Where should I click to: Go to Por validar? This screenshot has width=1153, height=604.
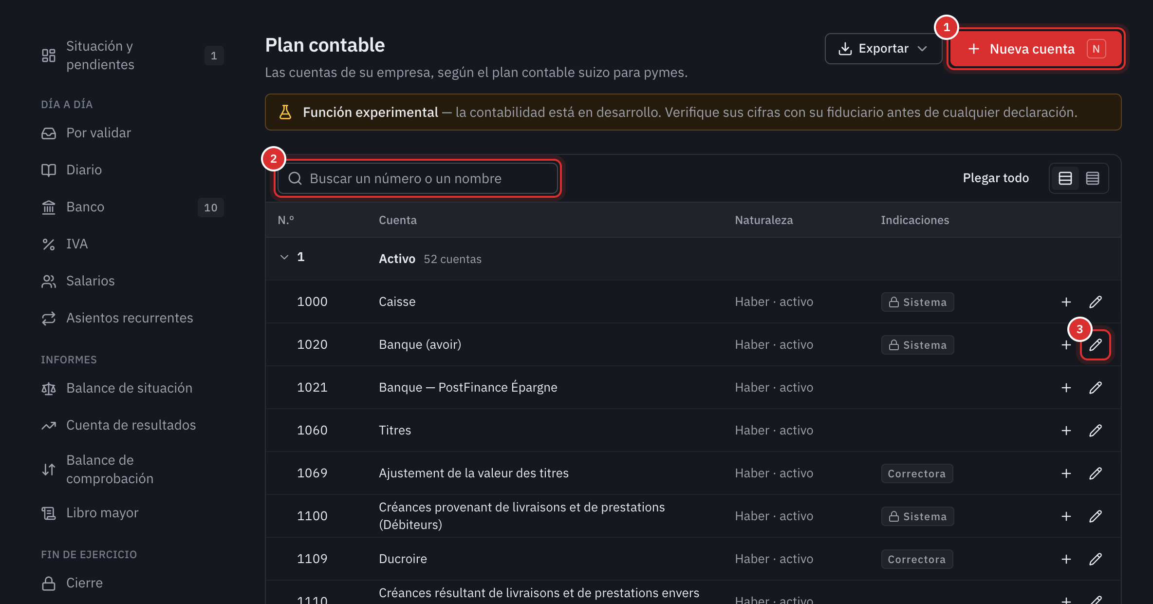point(132,133)
